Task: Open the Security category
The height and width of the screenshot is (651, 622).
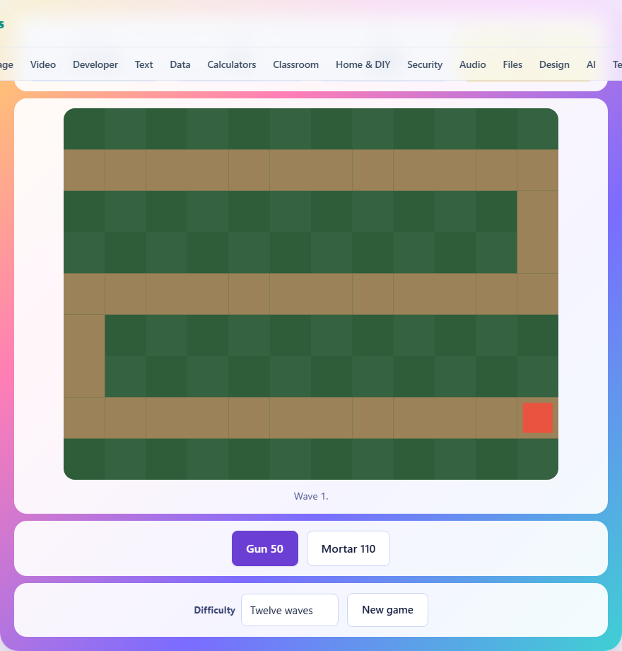Action: 425,65
